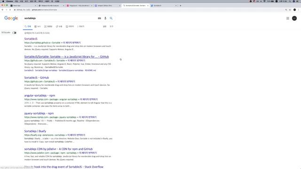This screenshot has height=169, width=301.
Task: Open the Sortablejs | Buefy result
Action: coord(35,131)
